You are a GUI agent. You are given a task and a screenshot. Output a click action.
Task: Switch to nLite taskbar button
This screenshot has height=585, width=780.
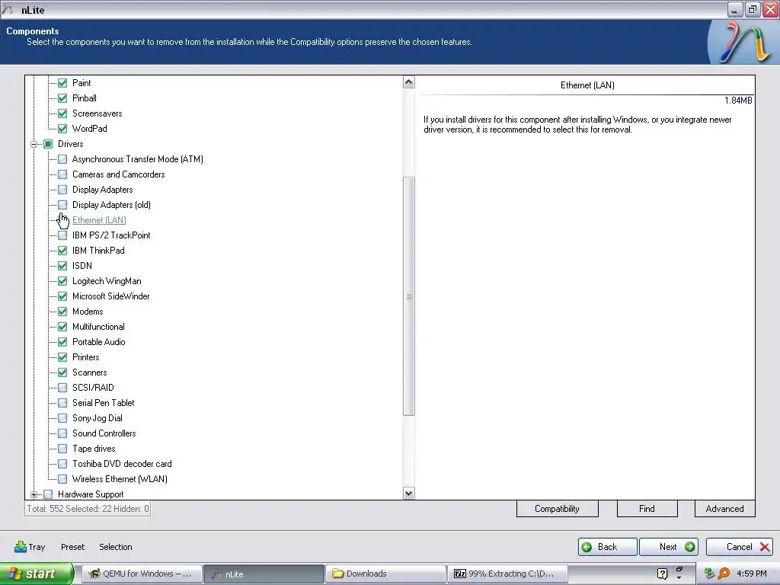coord(264,574)
